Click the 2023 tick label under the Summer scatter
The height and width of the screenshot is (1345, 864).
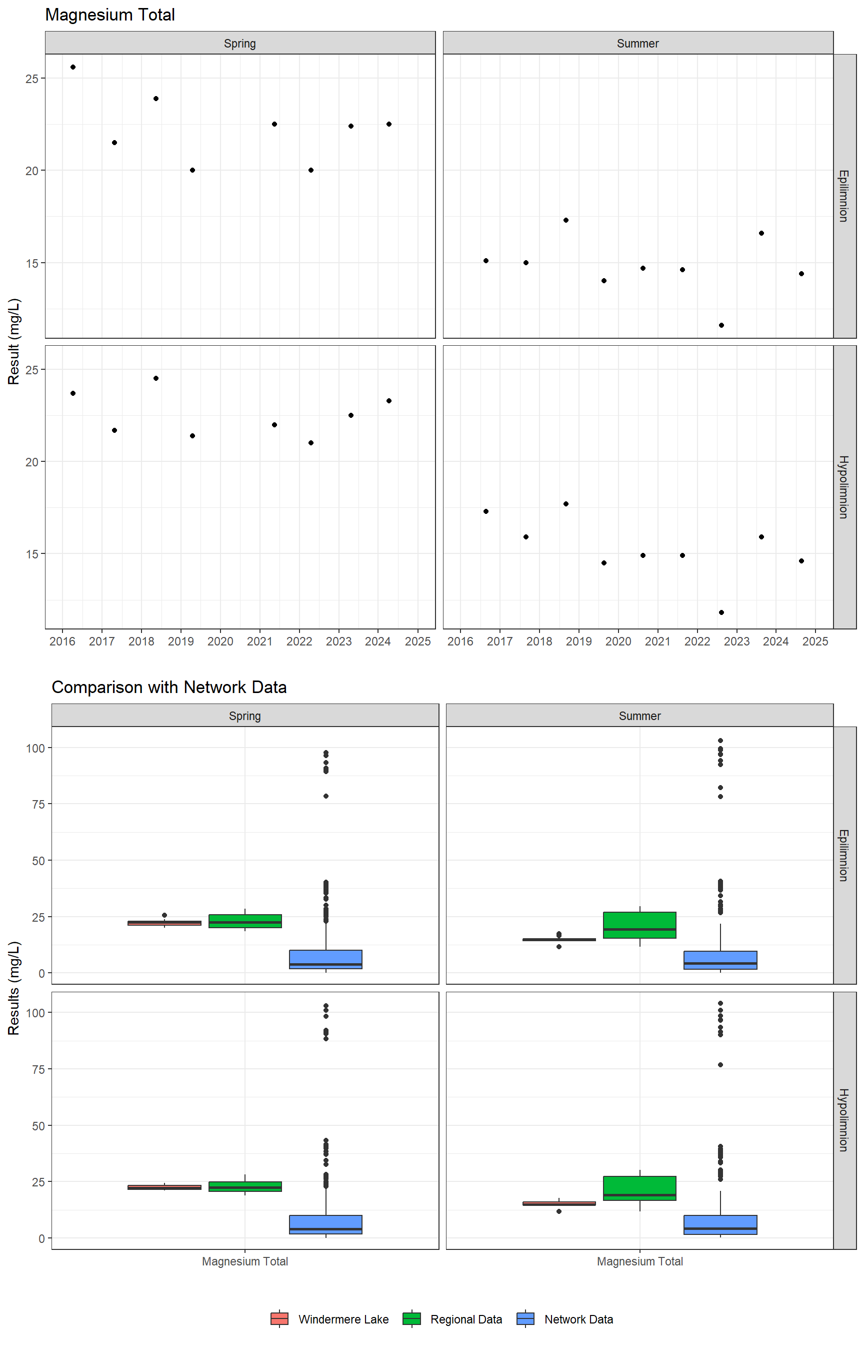(736, 641)
